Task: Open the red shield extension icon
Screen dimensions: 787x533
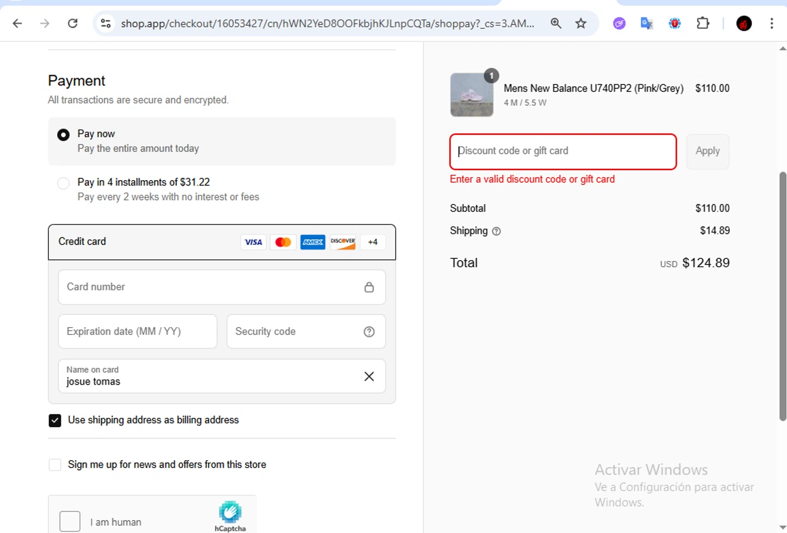Action: tap(674, 23)
